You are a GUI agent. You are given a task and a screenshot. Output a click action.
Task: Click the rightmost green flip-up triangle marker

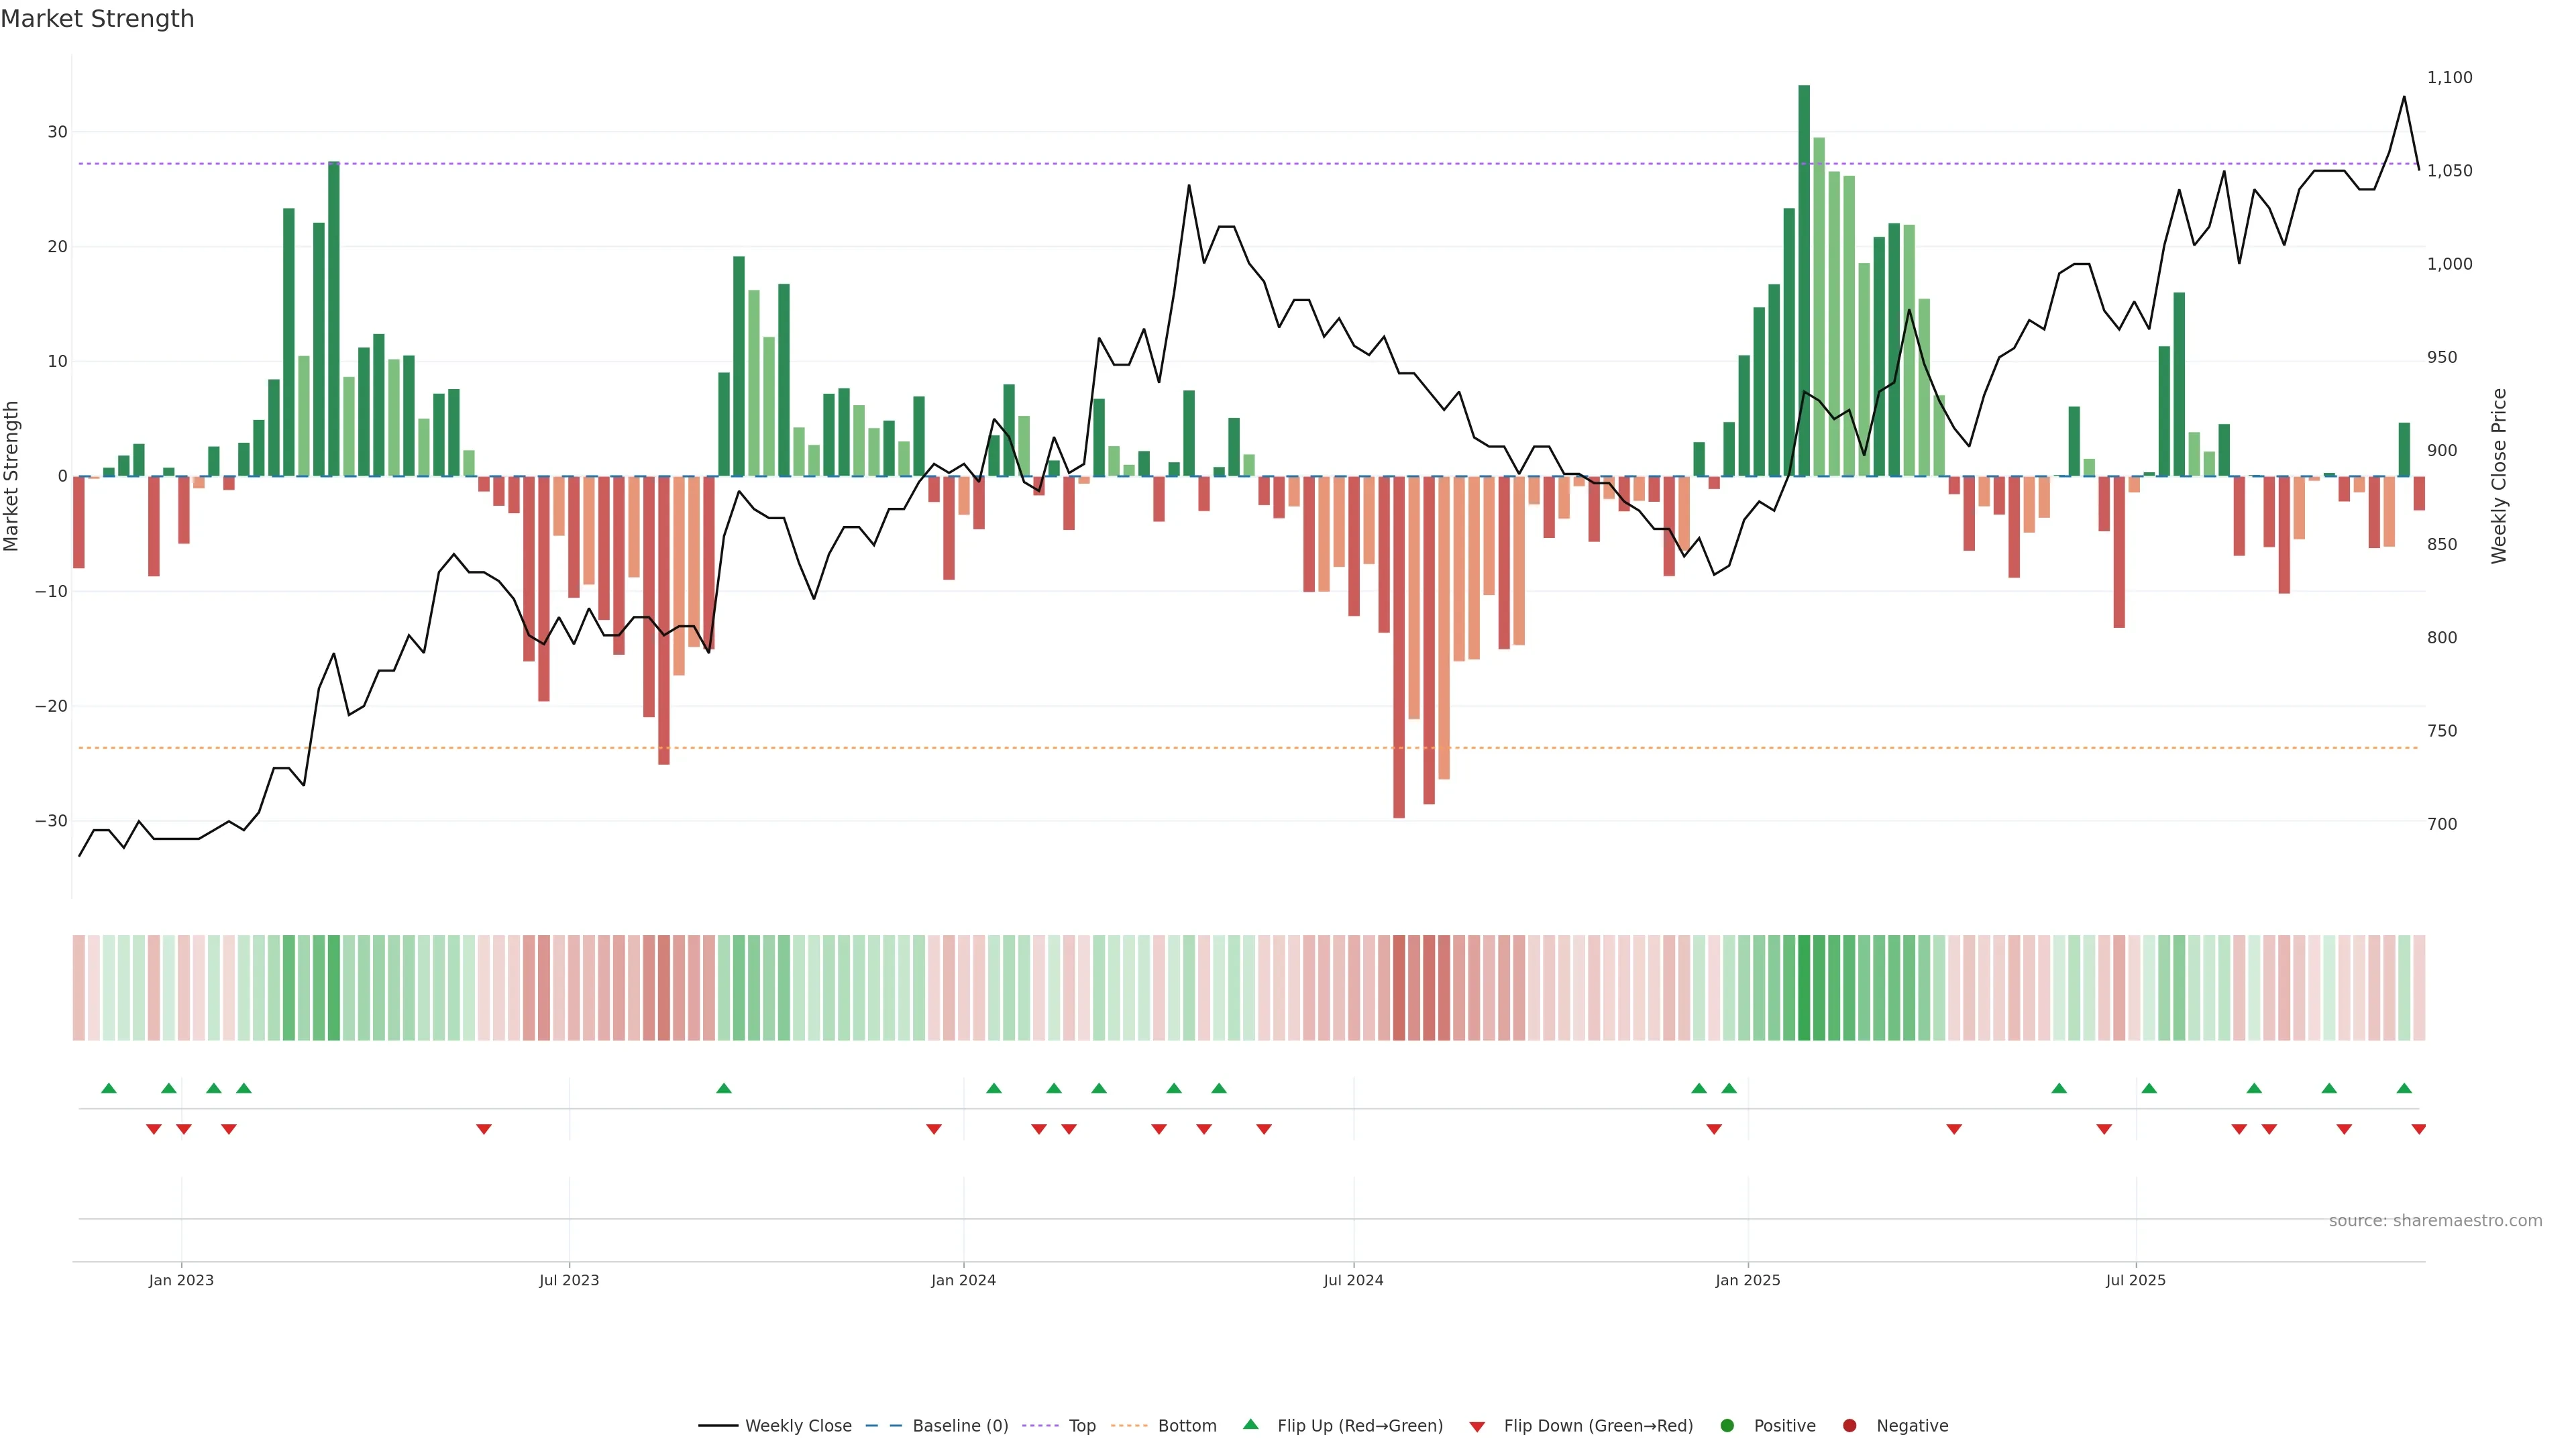(x=2404, y=1088)
